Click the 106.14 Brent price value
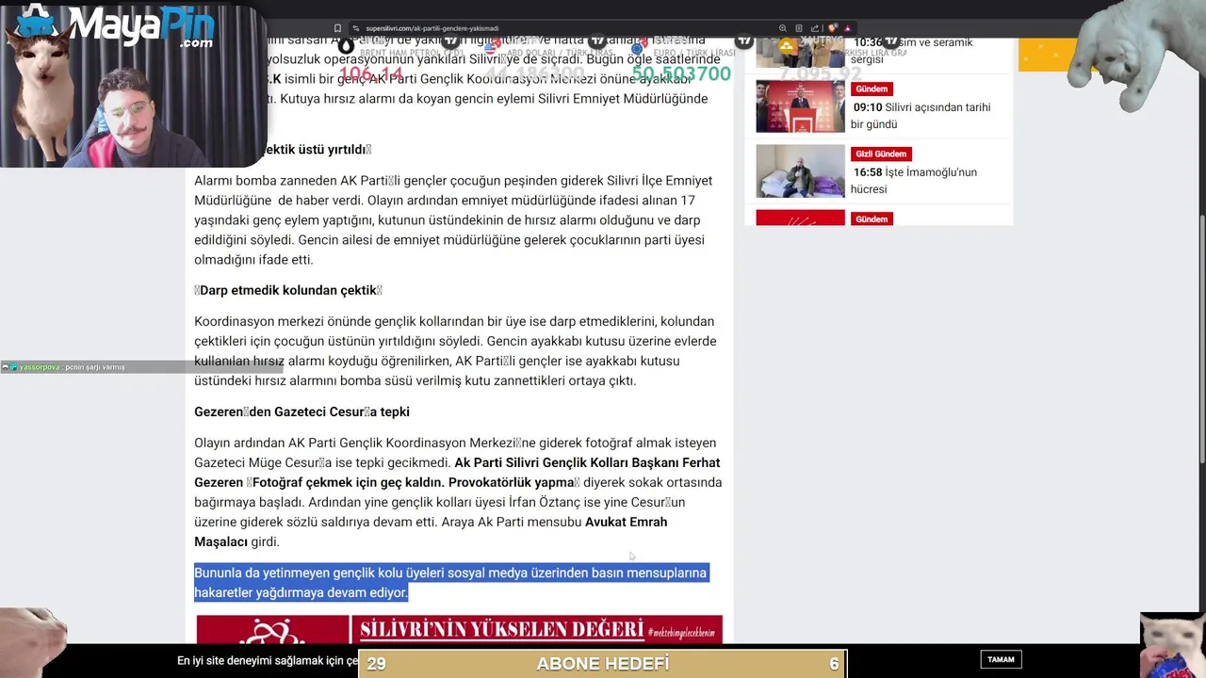 point(370,73)
